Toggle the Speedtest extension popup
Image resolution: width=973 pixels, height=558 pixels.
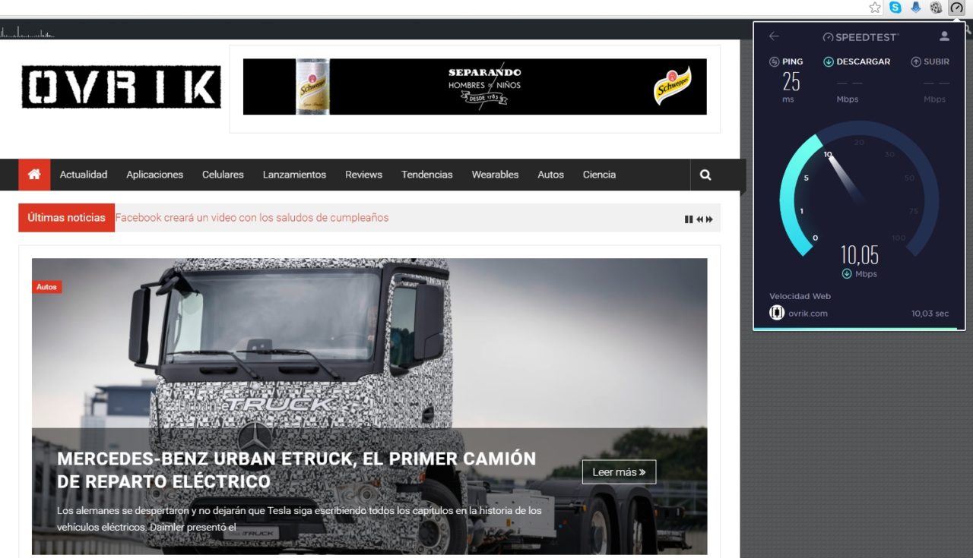pos(956,8)
